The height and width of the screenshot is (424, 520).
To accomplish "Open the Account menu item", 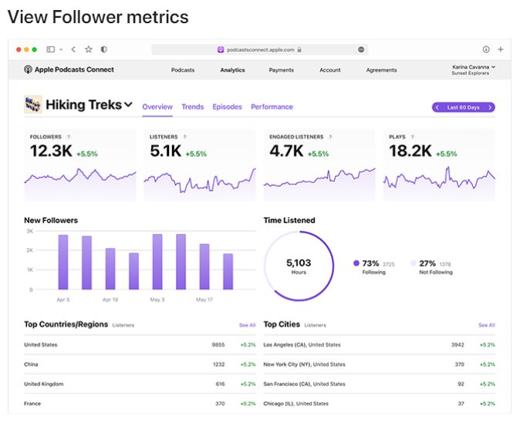I will point(330,70).
